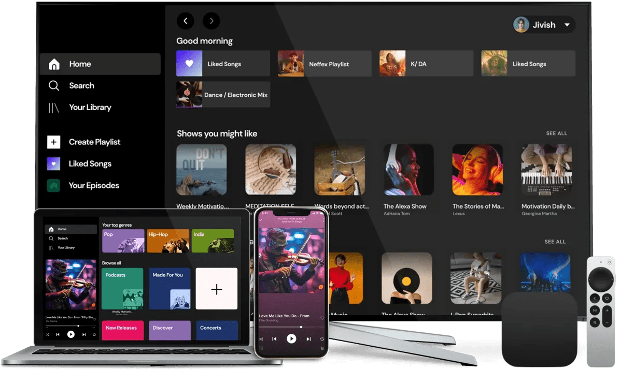Toggle repeat in laptop player
Image resolution: width=622 pixels, height=370 pixels.
click(x=94, y=334)
